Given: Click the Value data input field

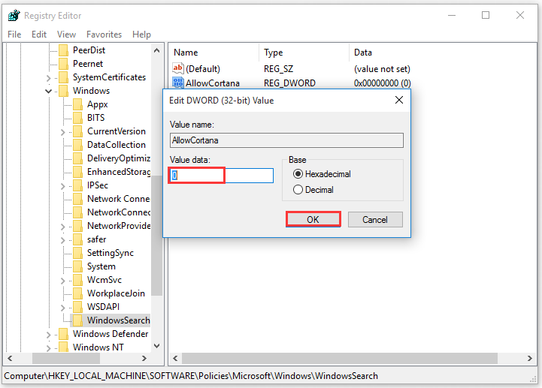Looking at the screenshot, I should point(221,176).
